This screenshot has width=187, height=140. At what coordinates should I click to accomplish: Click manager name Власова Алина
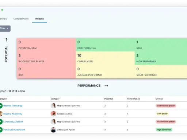65,114
